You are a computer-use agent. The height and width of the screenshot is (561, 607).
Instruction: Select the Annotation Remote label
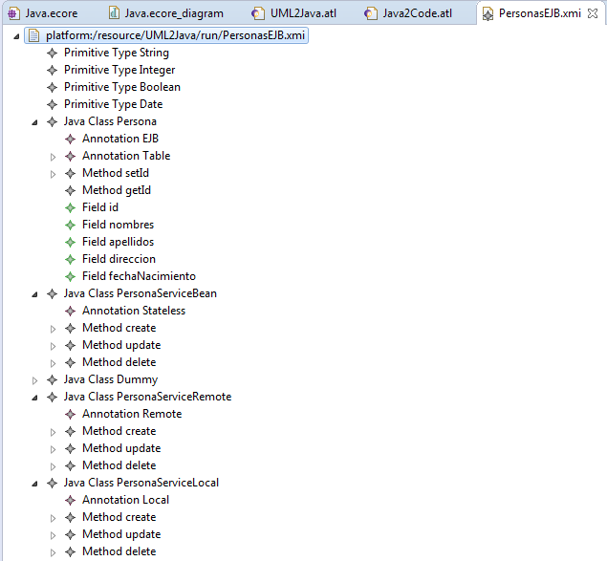tap(132, 414)
